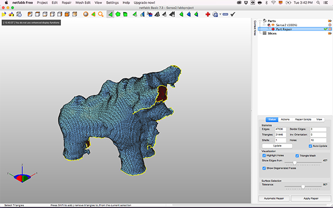Select the green pentagon selection tool

[x=119, y=14]
